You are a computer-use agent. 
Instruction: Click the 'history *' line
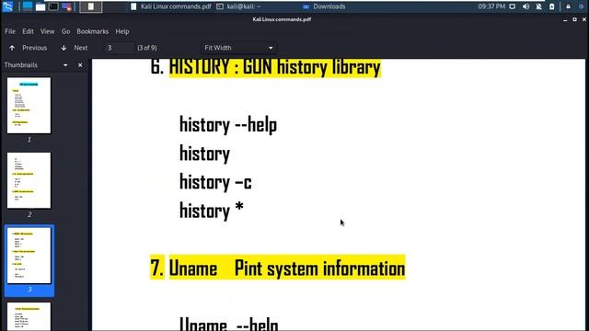(212, 211)
